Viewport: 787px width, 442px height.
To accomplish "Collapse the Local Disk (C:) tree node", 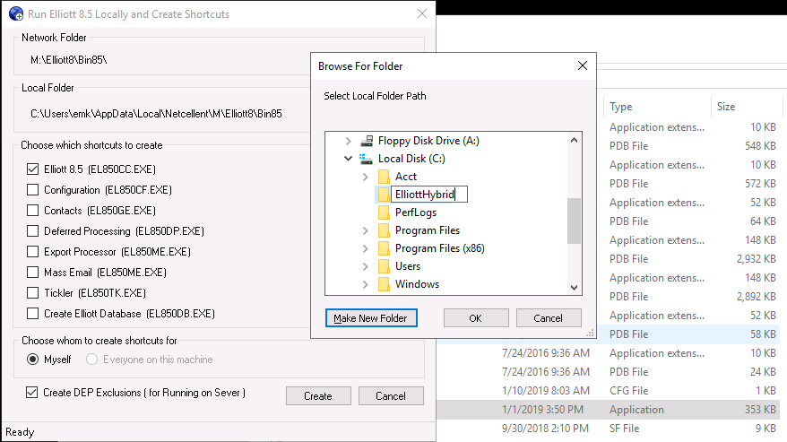I will tap(348, 159).
